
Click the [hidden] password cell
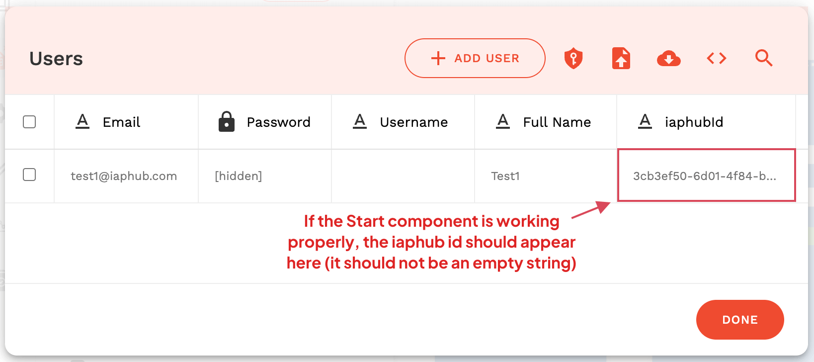(x=239, y=176)
